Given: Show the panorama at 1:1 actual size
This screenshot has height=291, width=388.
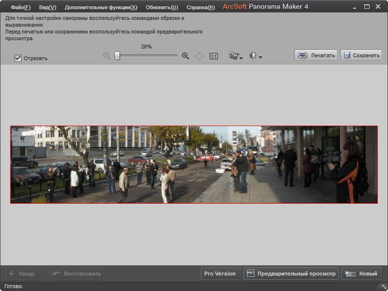Looking at the screenshot, I should [x=213, y=56].
